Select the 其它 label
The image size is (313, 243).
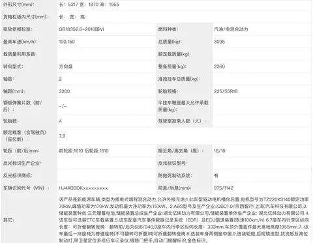pos(8,220)
